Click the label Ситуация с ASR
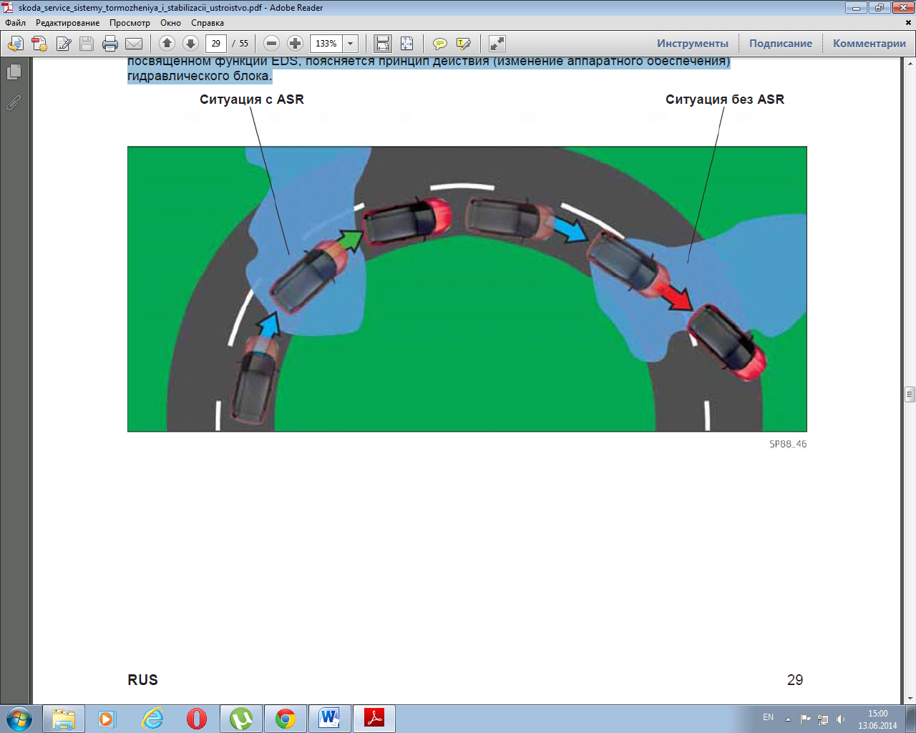Viewport: 916px width, 733px height. click(252, 99)
